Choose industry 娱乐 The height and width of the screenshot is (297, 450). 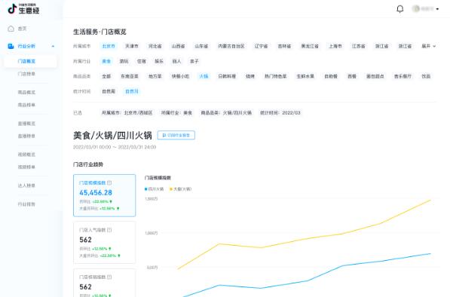pos(159,61)
